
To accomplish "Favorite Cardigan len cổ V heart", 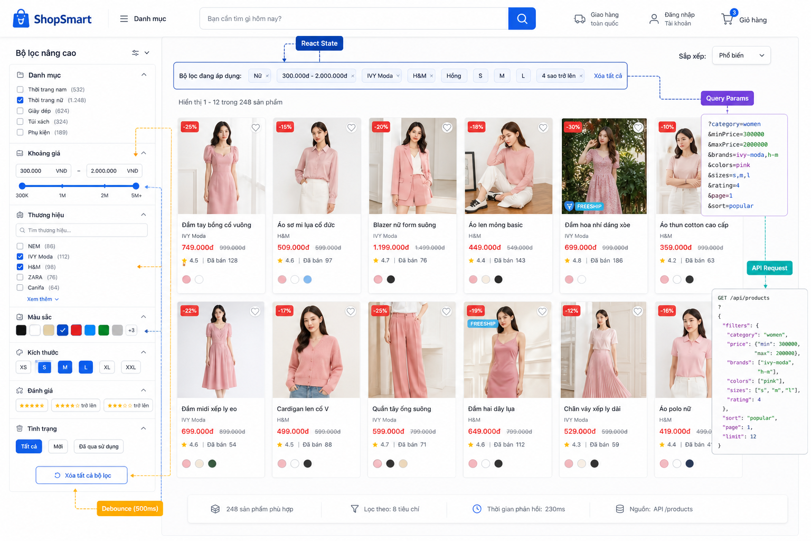I will click(351, 312).
